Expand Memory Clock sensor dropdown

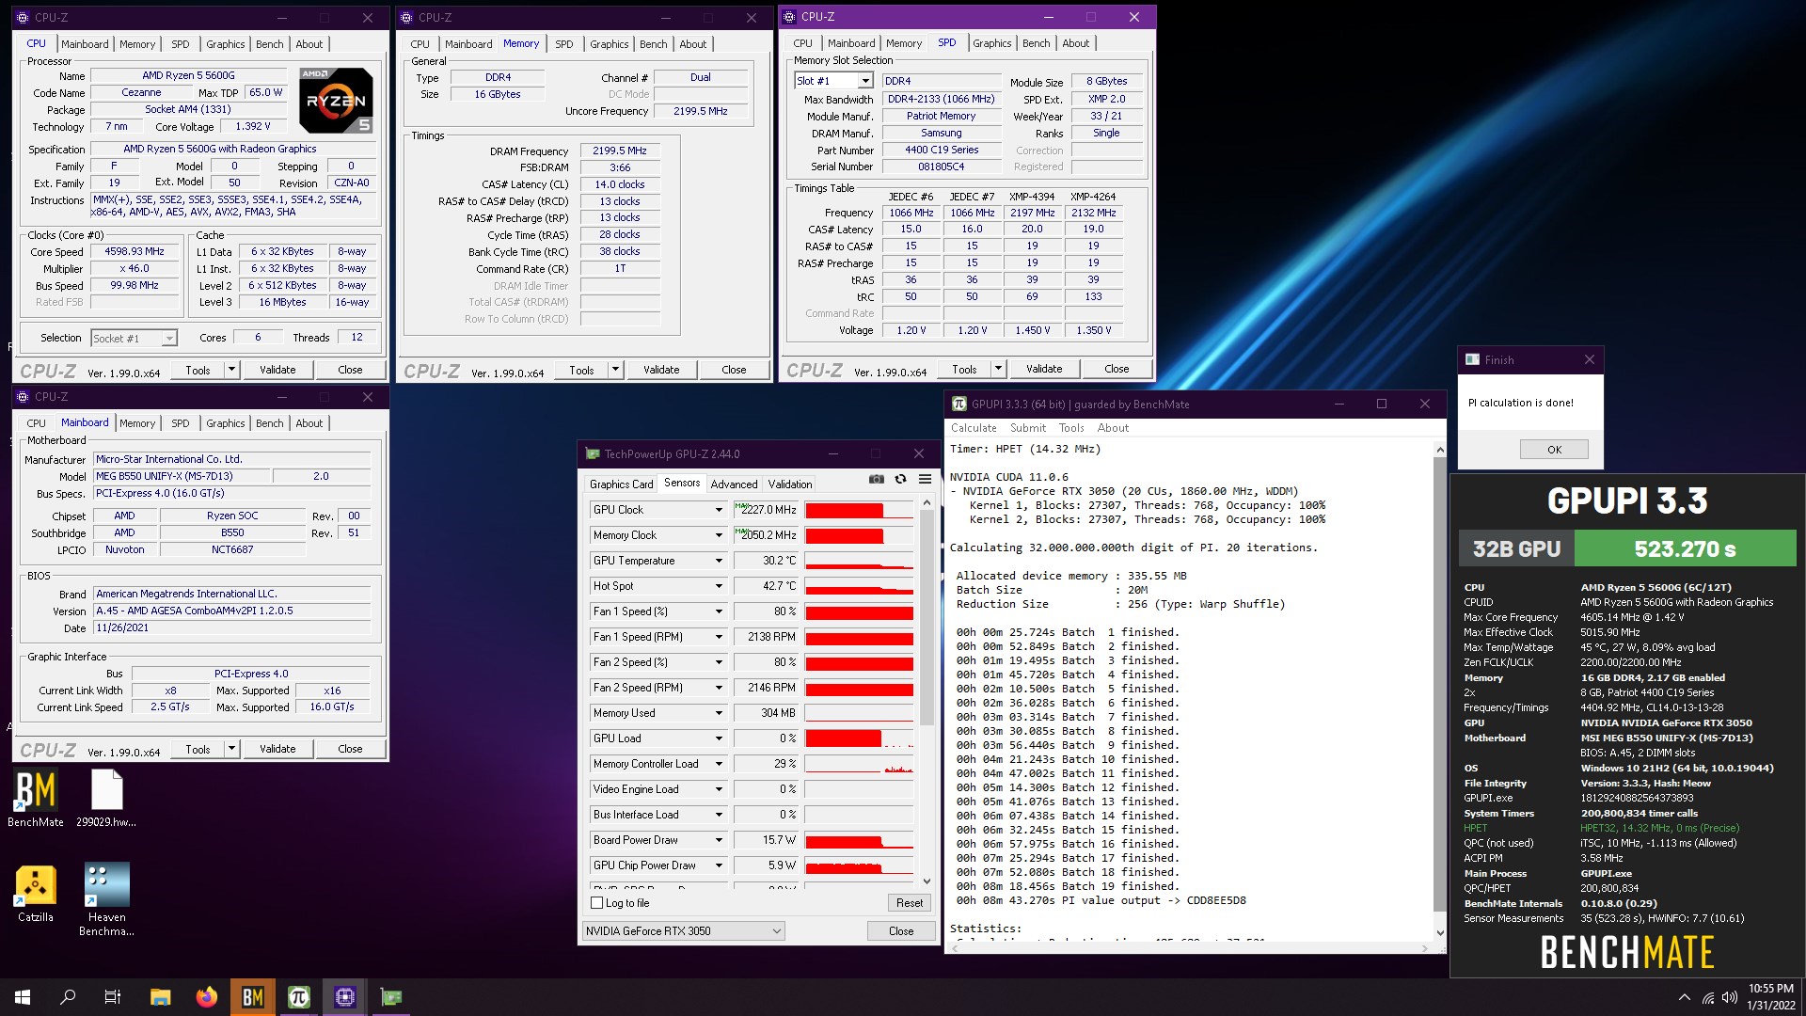click(x=719, y=535)
